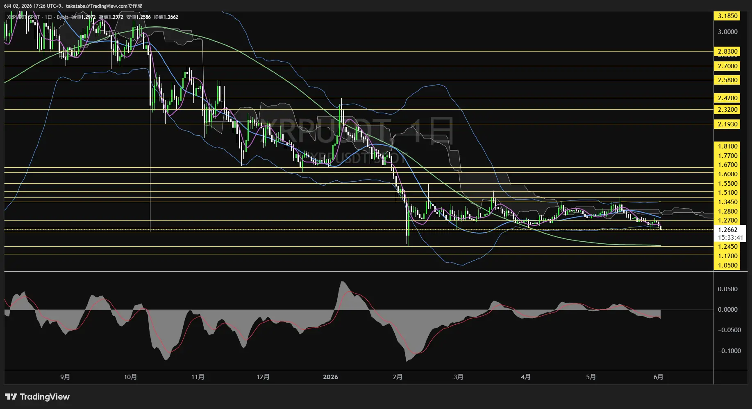Image resolution: width=752 pixels, height=409 pixels.
Task: Click the 2026 year marker on timeline
Action: click(x=330, y=377)
